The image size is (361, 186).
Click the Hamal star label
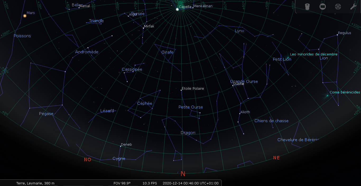85,6
